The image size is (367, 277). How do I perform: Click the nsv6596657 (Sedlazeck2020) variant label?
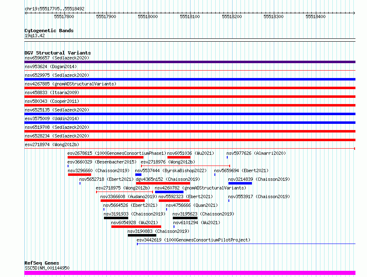pos(57,58)
